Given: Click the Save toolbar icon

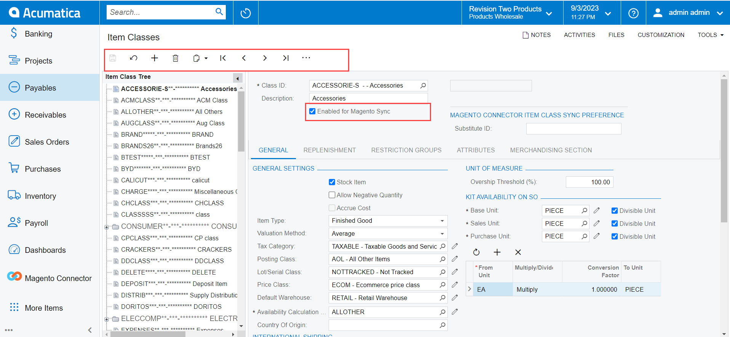Looking at the screenshot, I should pos(113,58).
